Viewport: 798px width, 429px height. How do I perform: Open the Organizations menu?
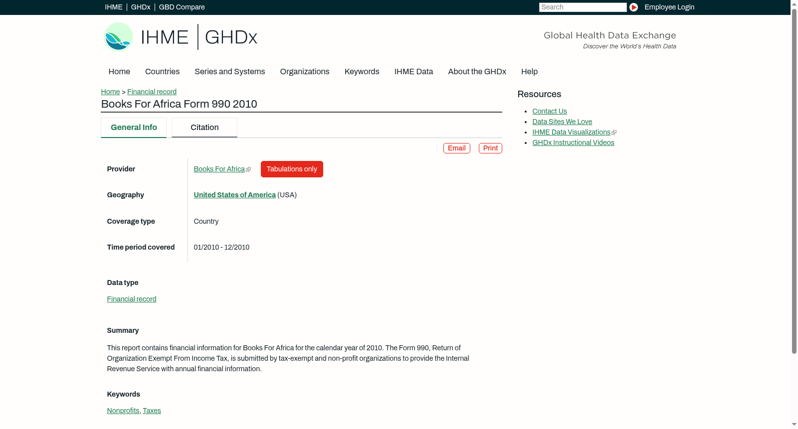point(305,72)
